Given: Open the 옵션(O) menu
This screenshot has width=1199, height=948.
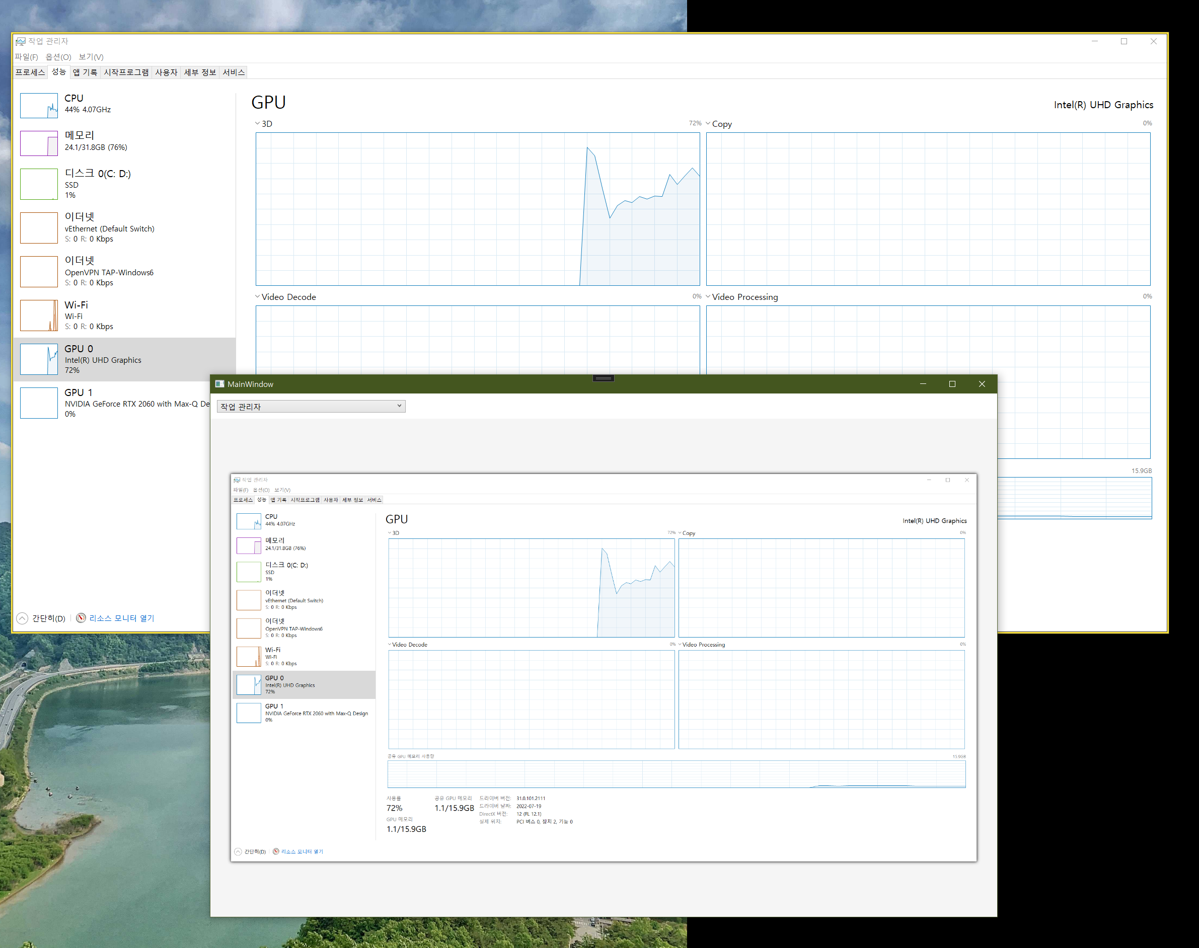Looking at the screenshot, I should 58,57.
